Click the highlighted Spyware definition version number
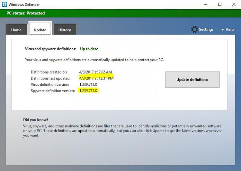The height and width of the screenshot is (171, 241). point(88,91)
